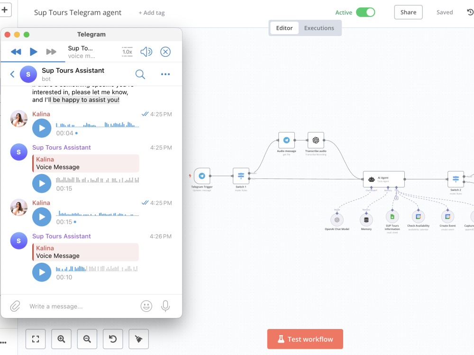This screenshot has height=355, width=474.
Task: Open Sup Tours Assistant bot profile avatar
Action: pos(28,74)
